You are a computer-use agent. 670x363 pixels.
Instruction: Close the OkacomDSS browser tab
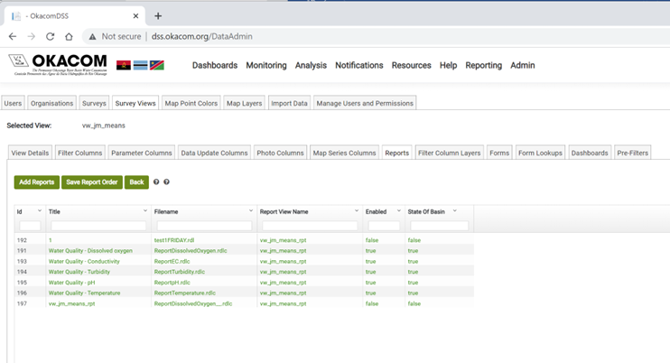click(x=135, y=15)
